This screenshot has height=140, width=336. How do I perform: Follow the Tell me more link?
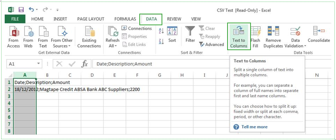[254, 127]
